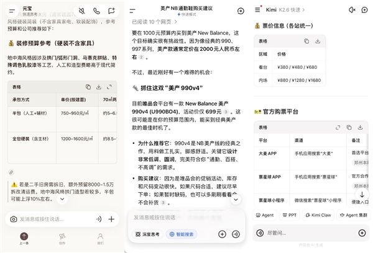Create new chat in NB shoes window
Screen dimensions: 373x253
pyautogui.click(x=241, y=11)
